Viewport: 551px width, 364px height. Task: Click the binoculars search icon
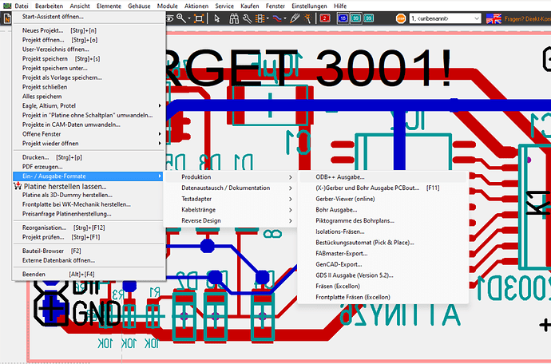[x=234, y=18]
